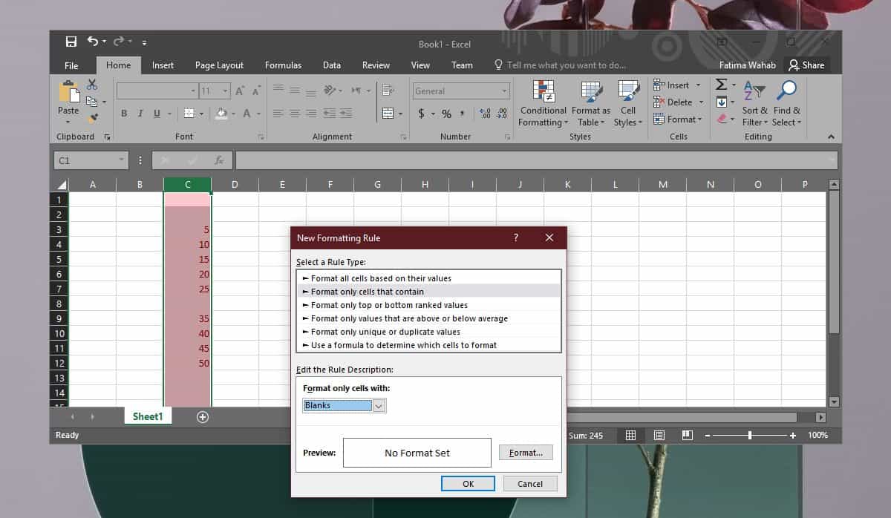Open the General number format dropdown

[504, 91]
